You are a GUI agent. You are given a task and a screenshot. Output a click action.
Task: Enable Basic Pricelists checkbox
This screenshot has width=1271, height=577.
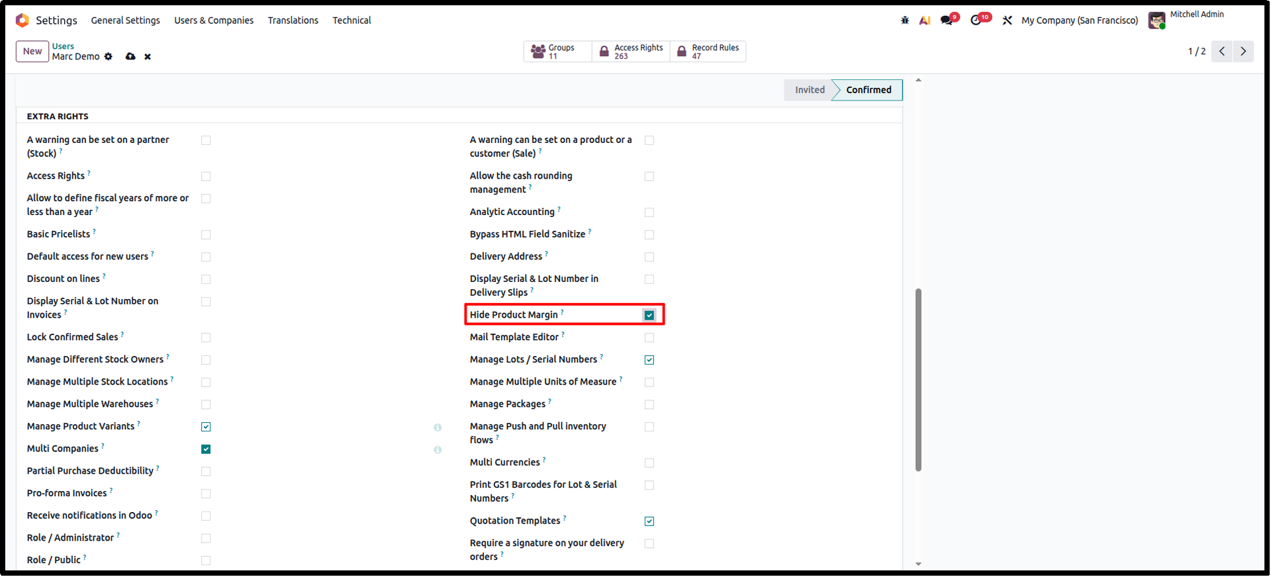206,235
